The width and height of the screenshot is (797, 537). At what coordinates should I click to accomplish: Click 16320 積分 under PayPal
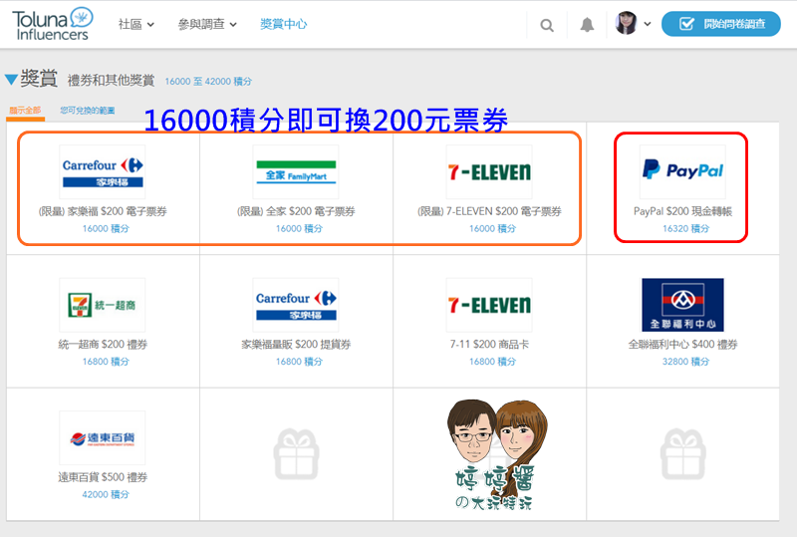pyautogui.click(x=685, y=229)
